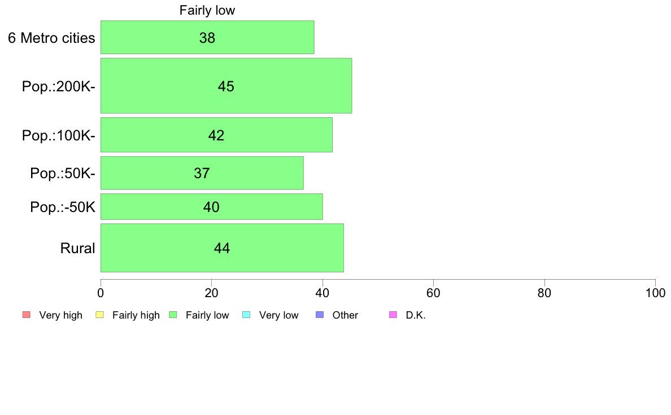The height and width of the screenshot is (415, 671).
Task: Click the blue Other legend swatch
Action: (320, 315)
